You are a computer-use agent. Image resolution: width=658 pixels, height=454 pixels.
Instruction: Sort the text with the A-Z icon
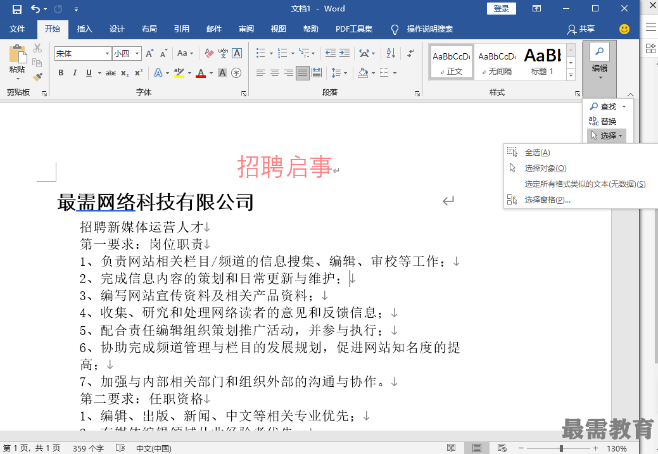(391, 53)
